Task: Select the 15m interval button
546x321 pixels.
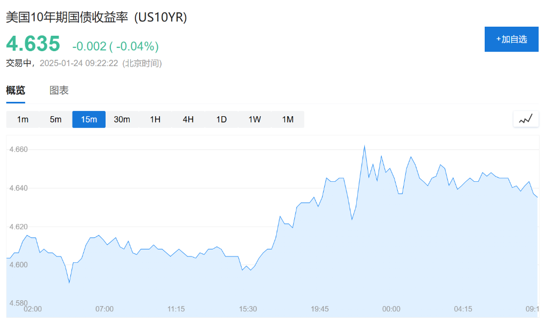Action: coord(89,119)
